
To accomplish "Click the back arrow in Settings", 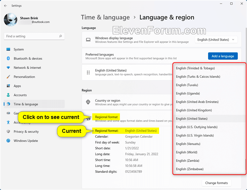I will click(6, 6).
